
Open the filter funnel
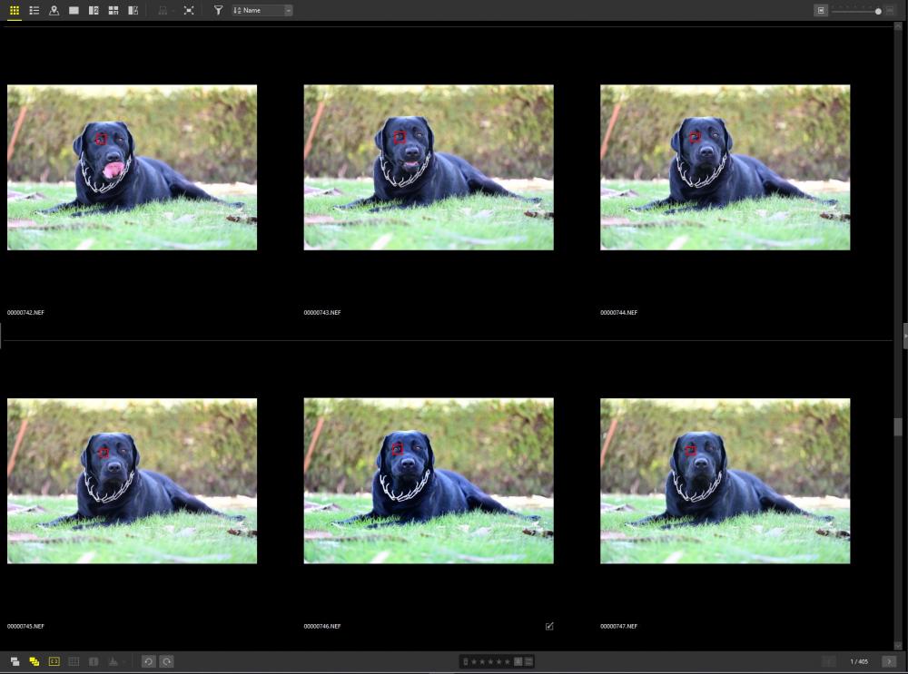coord(218,10)
